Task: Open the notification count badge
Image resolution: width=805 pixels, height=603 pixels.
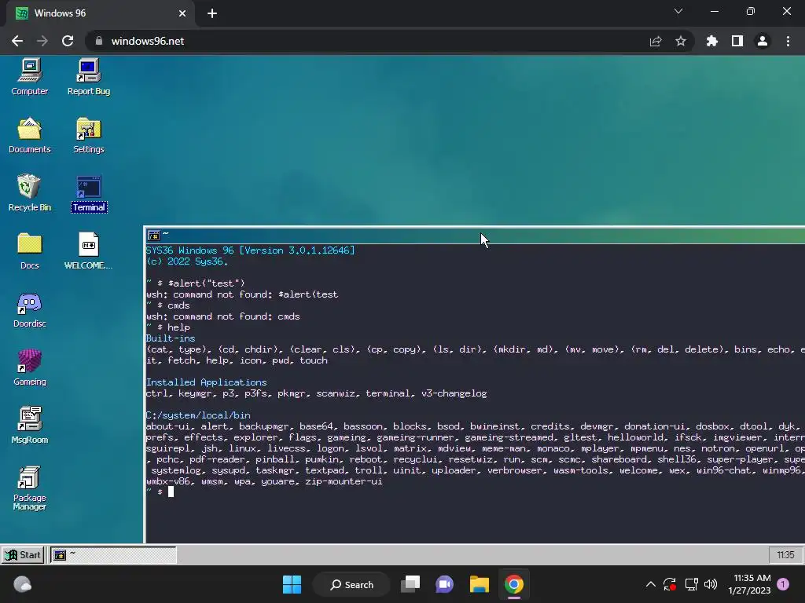Action: pos(783,584)
